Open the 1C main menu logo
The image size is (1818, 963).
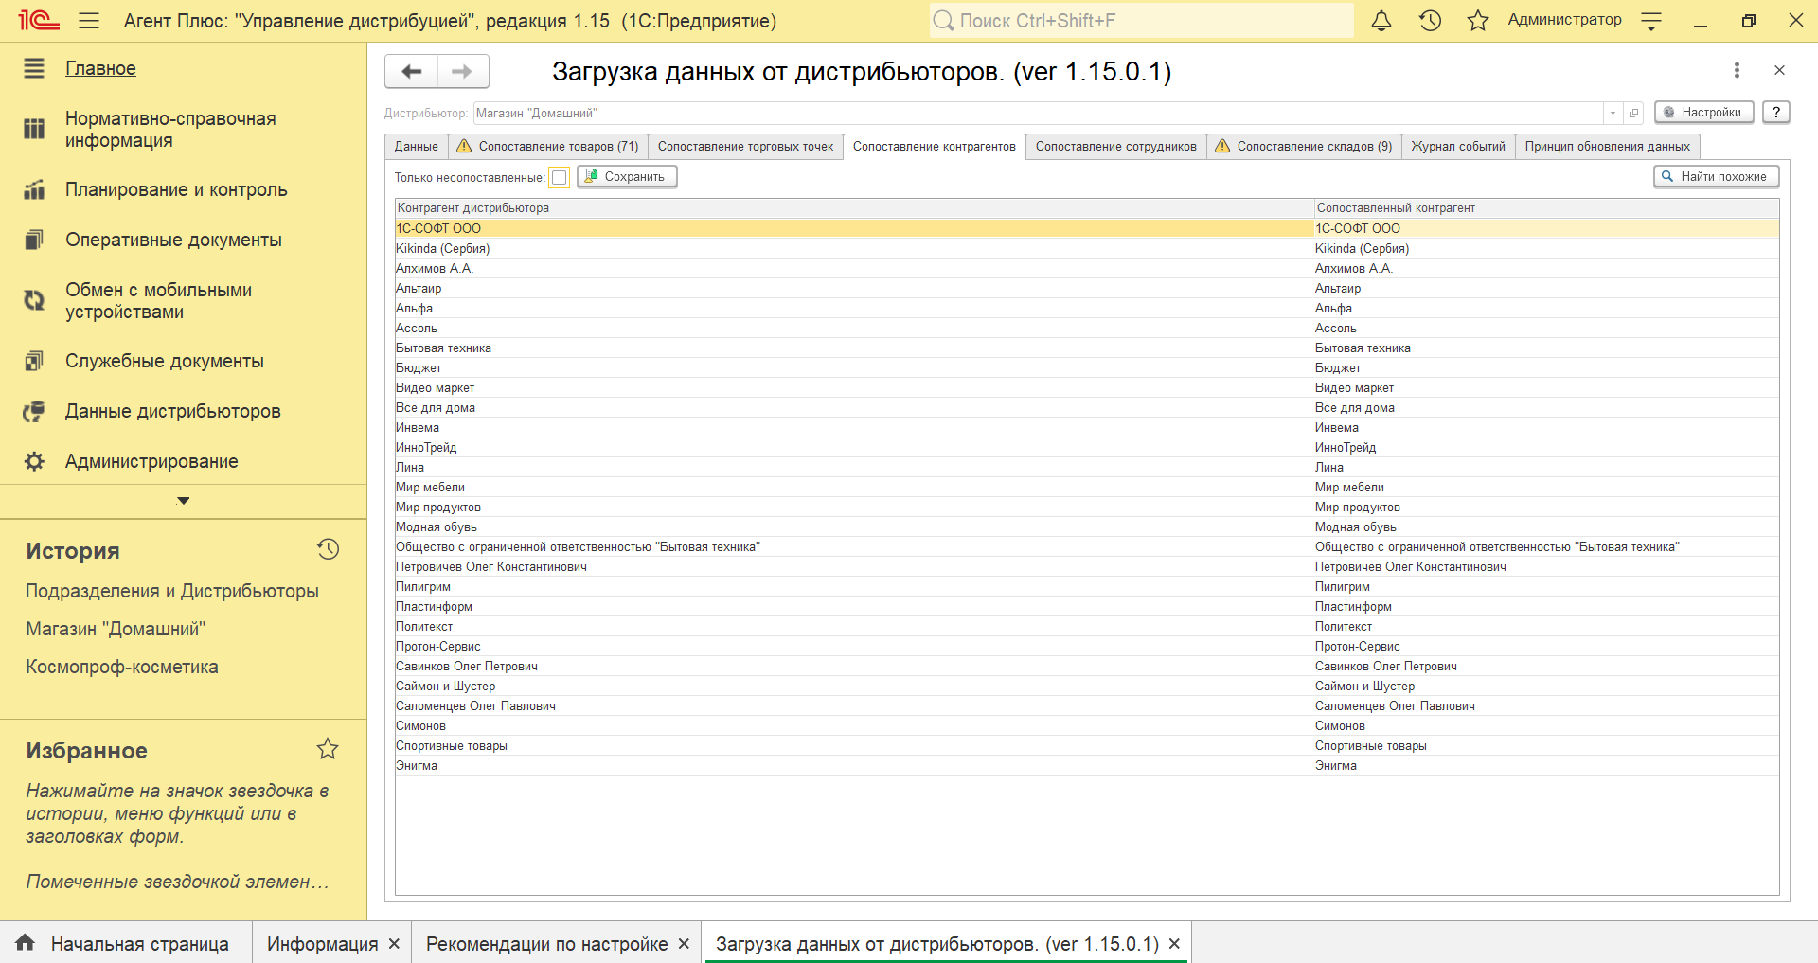point(39,20)
